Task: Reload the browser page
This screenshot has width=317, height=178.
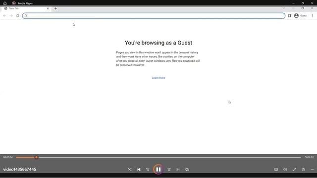Action: point(18,15)
